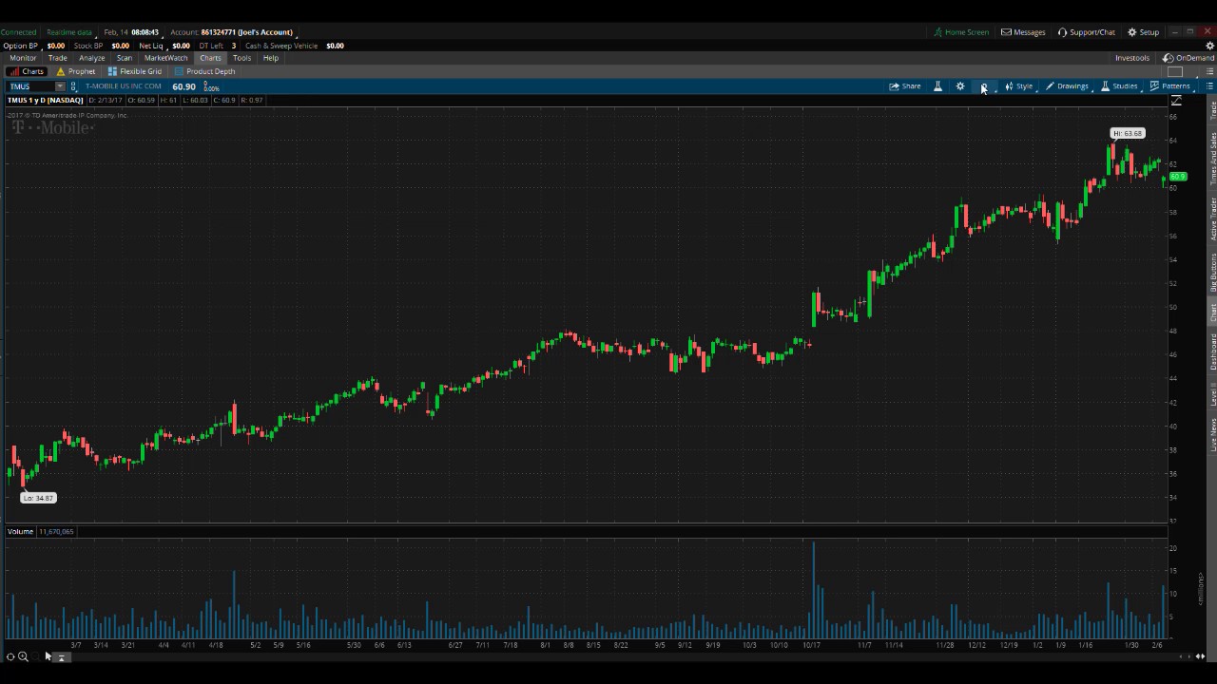This screenshot has height=684, width=1217.
Task: Go to the Scan tab
Action: pos(125,58)
